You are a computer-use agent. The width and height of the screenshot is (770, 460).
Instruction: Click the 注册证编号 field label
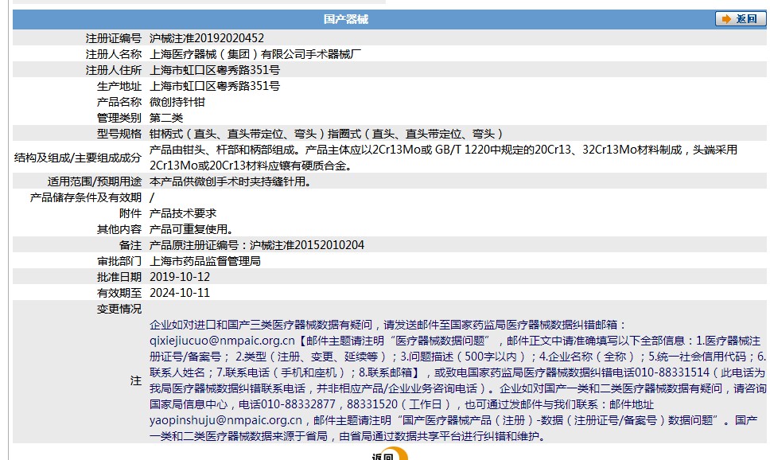114,38
